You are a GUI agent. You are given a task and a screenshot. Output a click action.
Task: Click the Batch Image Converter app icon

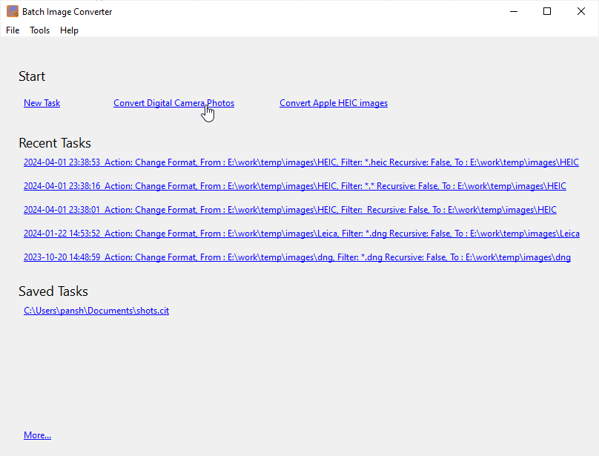coord(13,12)
